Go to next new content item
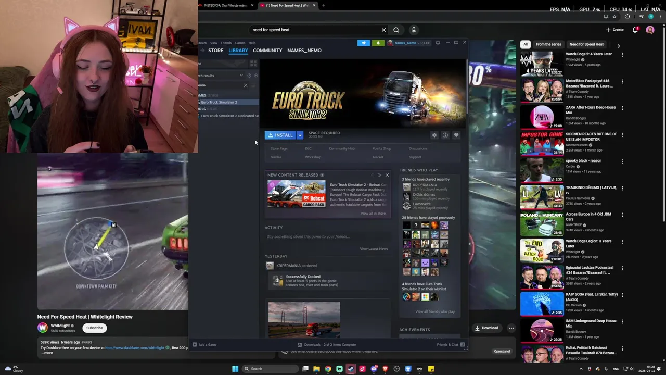Image resolution: width=666 pixels, height=375 pixels. pyautogui.click(x=379, y=175)
